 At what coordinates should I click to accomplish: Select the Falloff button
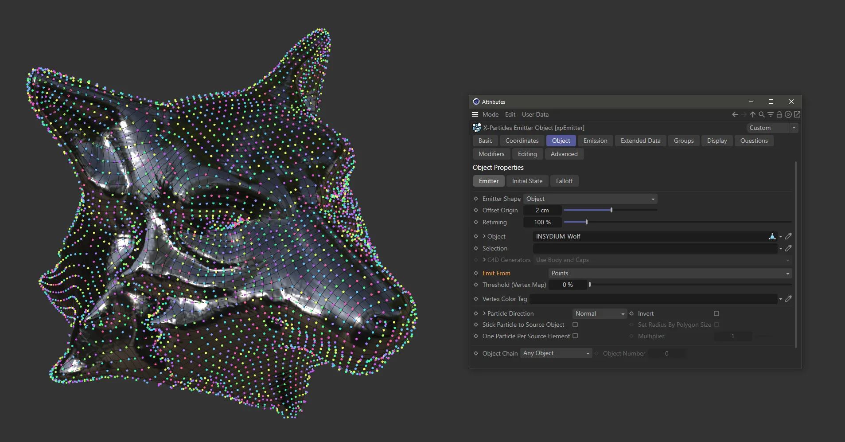(x=564, y=181)
